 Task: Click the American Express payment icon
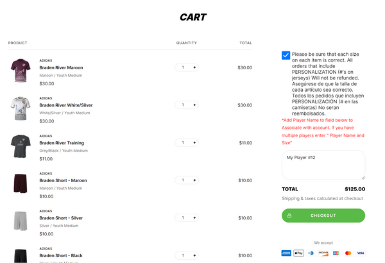[286, 253]
